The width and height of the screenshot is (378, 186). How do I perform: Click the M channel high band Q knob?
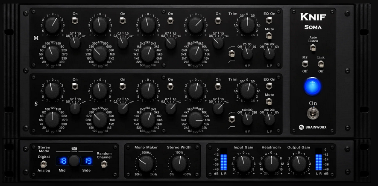coord(218,43)
